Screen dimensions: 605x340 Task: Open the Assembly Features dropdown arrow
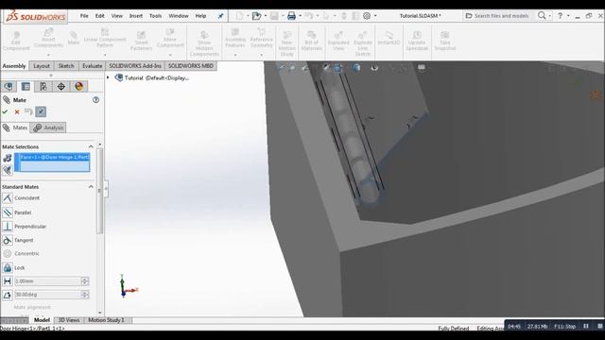pyautogui.click(x=235, y=55)
